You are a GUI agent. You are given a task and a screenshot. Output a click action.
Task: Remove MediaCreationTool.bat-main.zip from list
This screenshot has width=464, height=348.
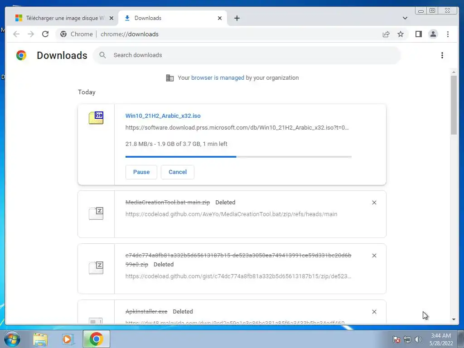[374, 203]
